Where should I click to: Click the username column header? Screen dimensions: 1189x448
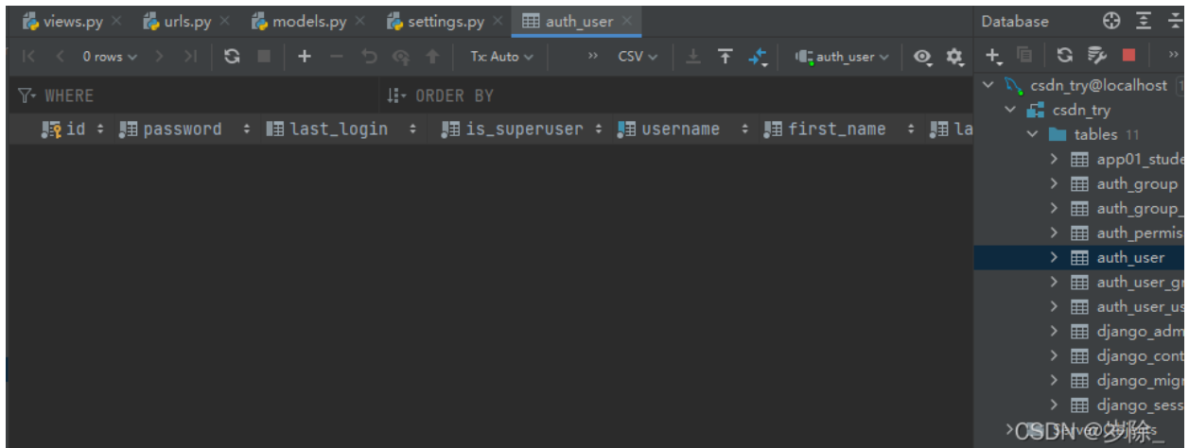(x=680, y=129)
